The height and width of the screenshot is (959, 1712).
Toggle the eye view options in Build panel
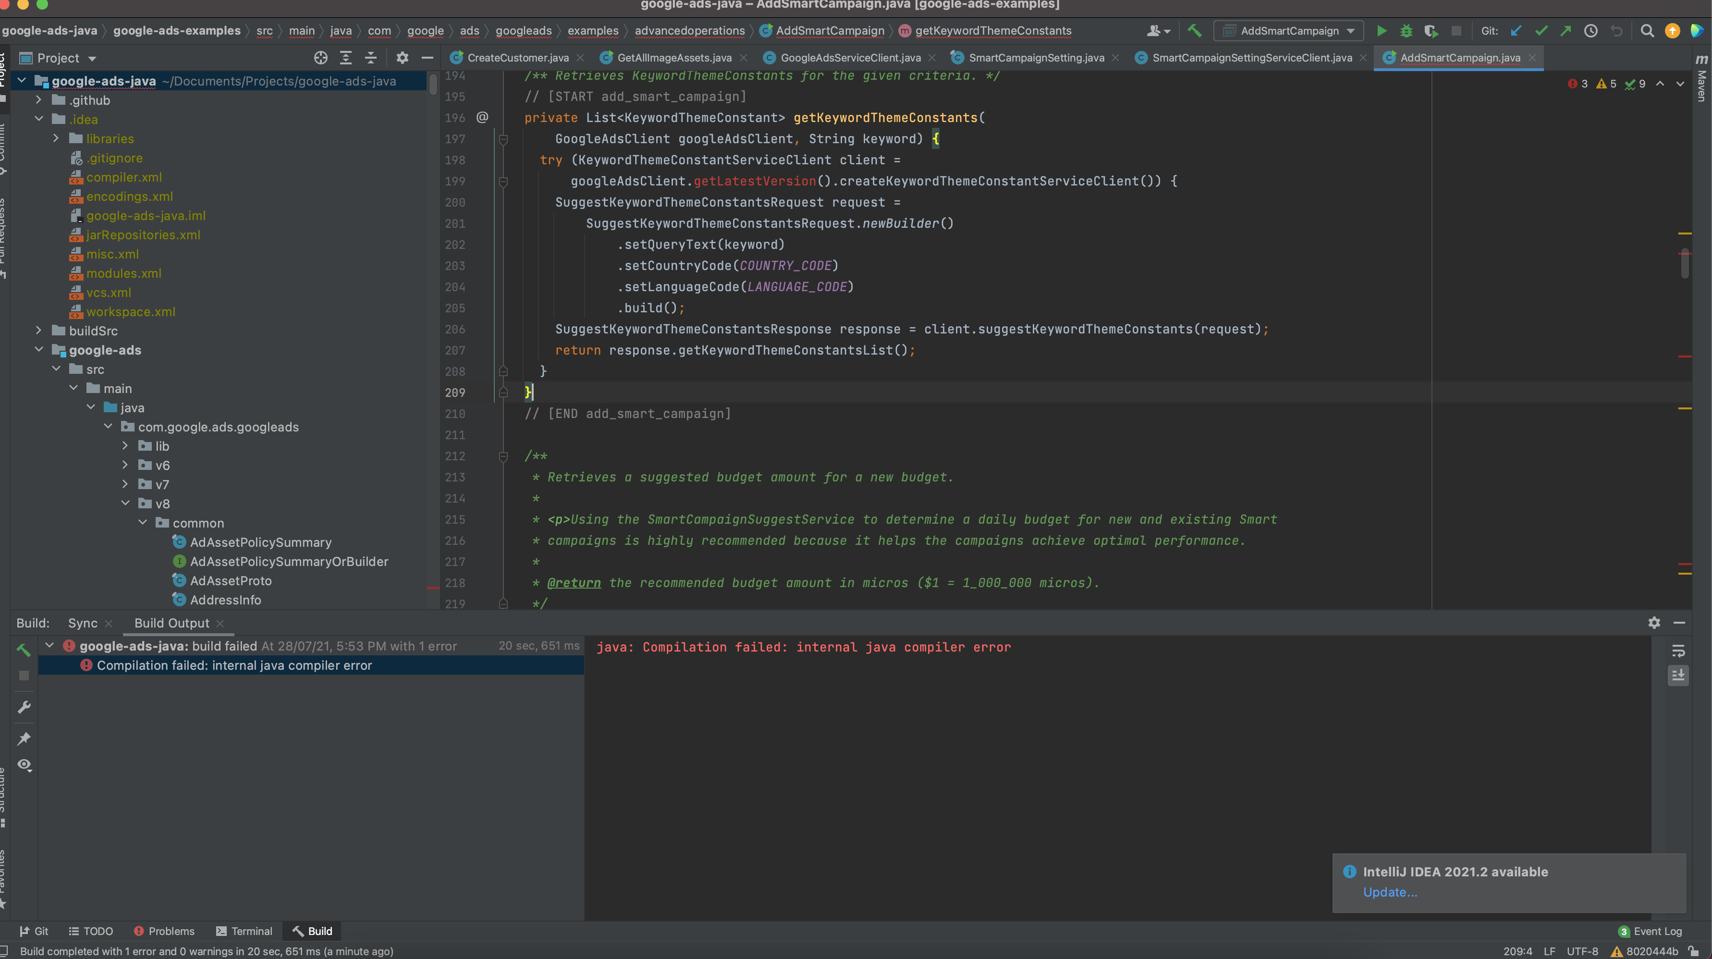point(24,764)
